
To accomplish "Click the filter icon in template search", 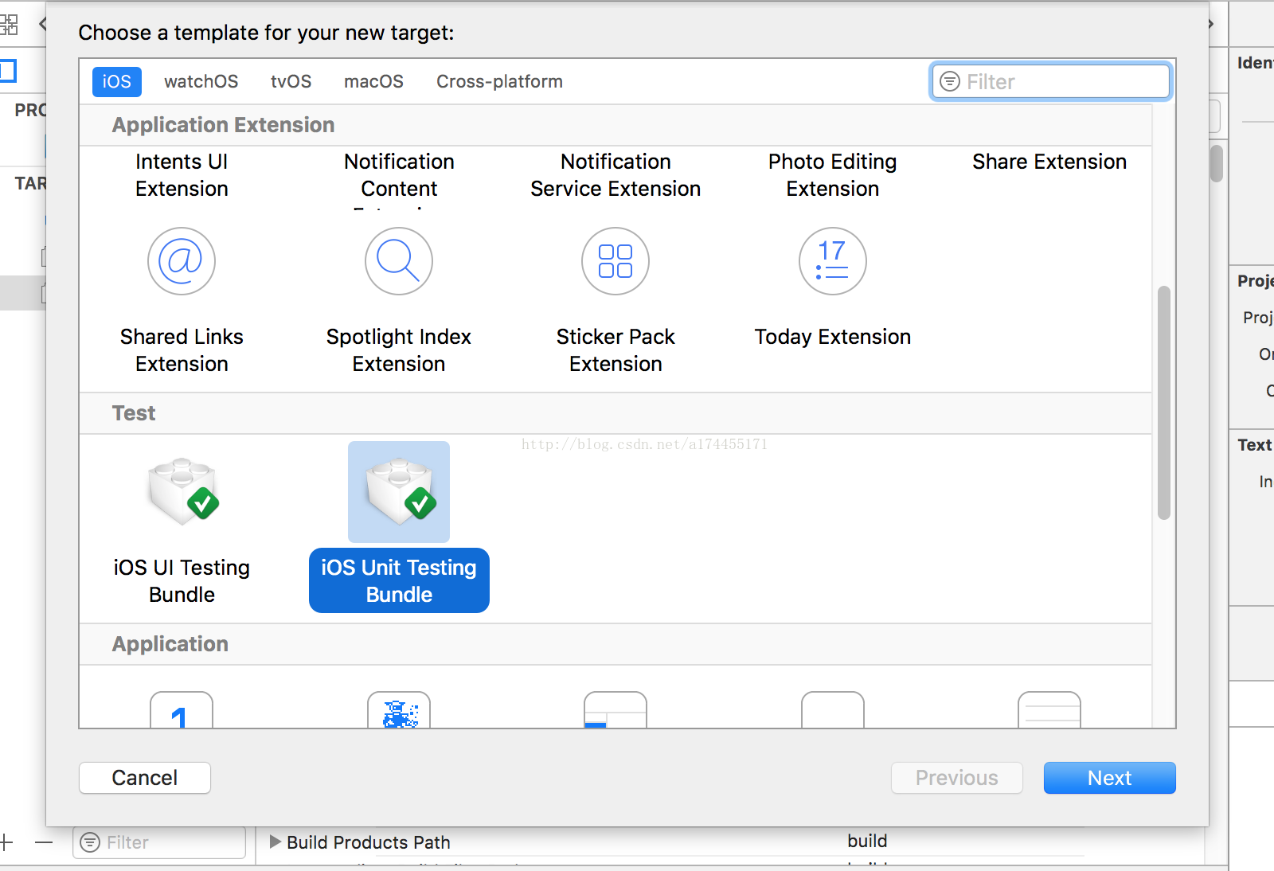I will (950, 81).
